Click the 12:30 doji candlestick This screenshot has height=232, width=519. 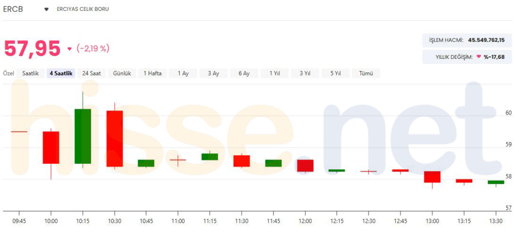coord(368,172)
